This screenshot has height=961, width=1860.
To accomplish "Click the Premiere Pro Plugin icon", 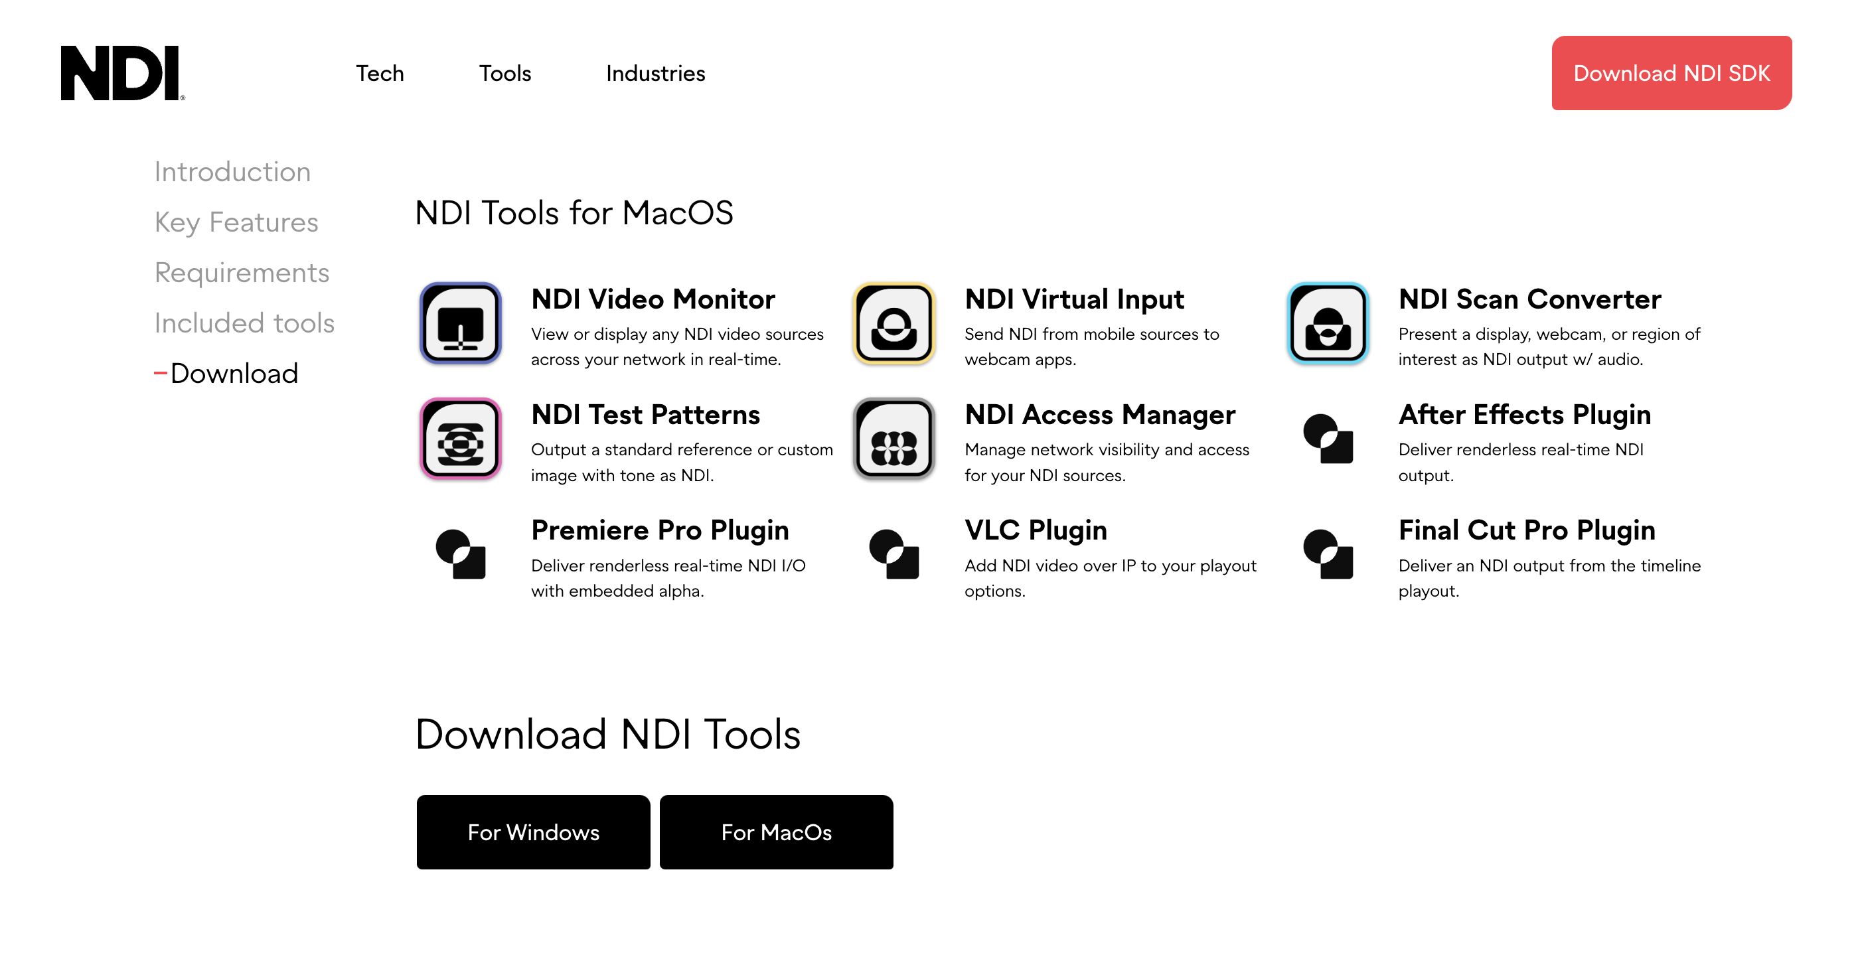I will (461, 554).
